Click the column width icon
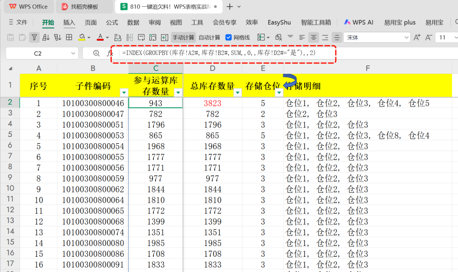 tap(130, 38)
